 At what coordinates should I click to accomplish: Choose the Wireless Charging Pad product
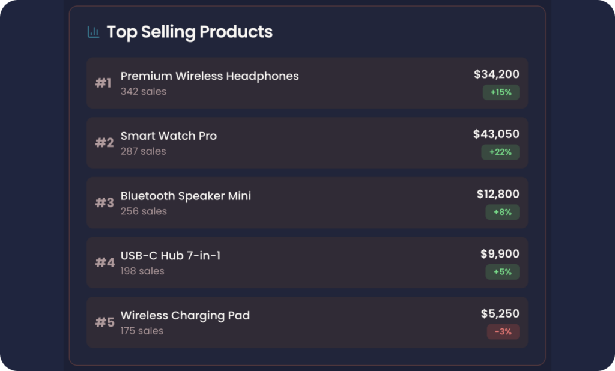pyautogui.click(x=307, y=322)
